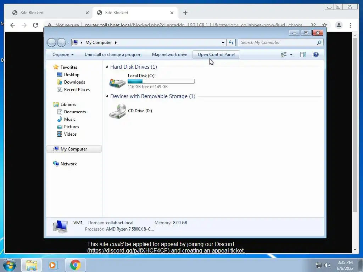This screenshot has width=363, height=272.
Task: Reload the Chrome page
Action: click(x=35, y=25)
